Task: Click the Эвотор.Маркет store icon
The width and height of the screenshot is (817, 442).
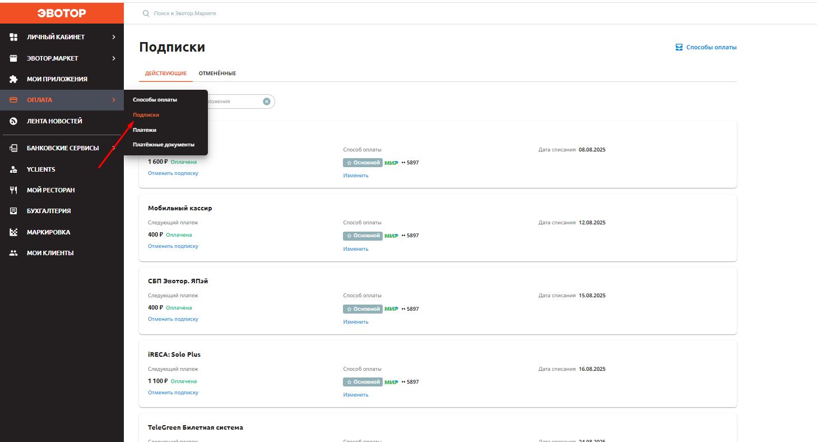Action: pyautogui.click(x=14, y=58)
